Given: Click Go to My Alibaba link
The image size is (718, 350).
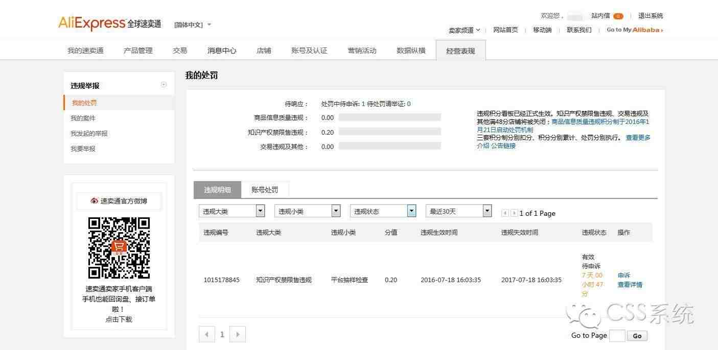Looking at the screenshot, I should tap(635, 30).
